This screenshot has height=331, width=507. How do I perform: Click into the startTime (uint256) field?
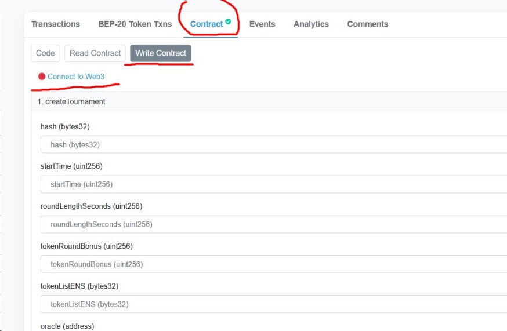point(274,184)
